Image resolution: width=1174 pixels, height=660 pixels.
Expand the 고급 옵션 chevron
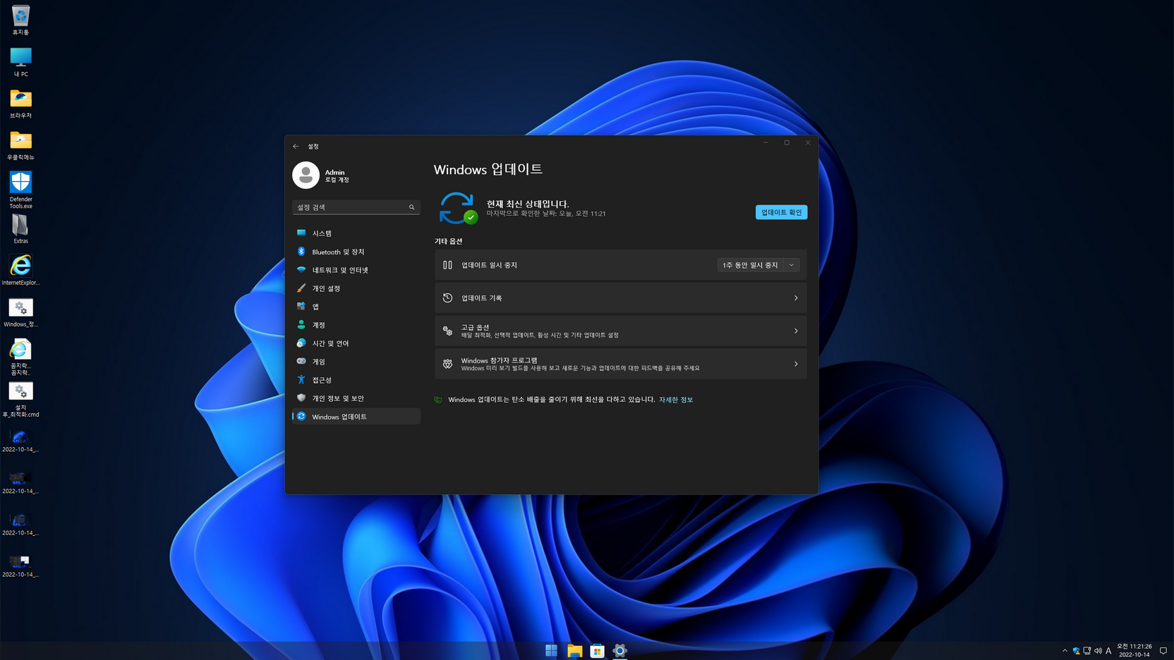796,331
